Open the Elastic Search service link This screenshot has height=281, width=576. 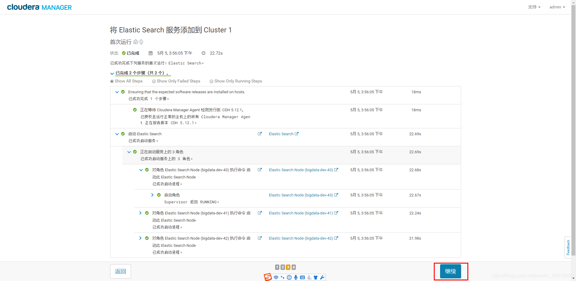coord(281,134)
